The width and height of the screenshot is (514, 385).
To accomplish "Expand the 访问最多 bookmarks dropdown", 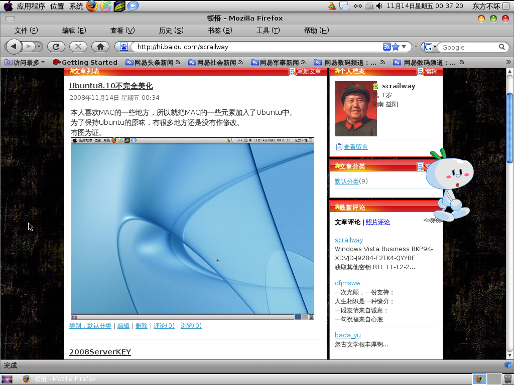I will click(x=25, y=62).
